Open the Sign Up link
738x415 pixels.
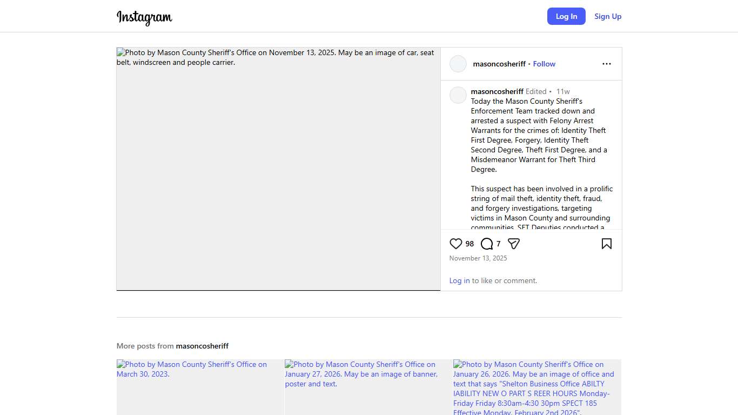[x=608, y=16]
